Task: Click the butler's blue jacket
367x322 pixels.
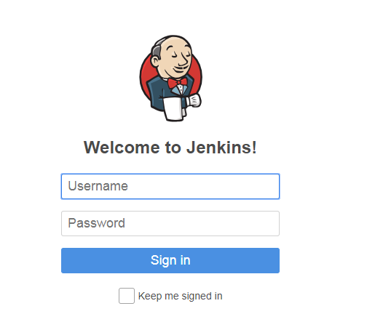Action: pyautogui.click(x=157, y=92)
